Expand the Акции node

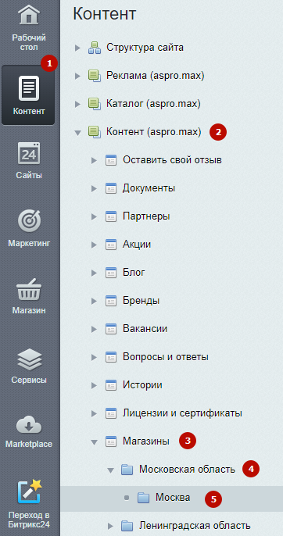click(94, 245)
